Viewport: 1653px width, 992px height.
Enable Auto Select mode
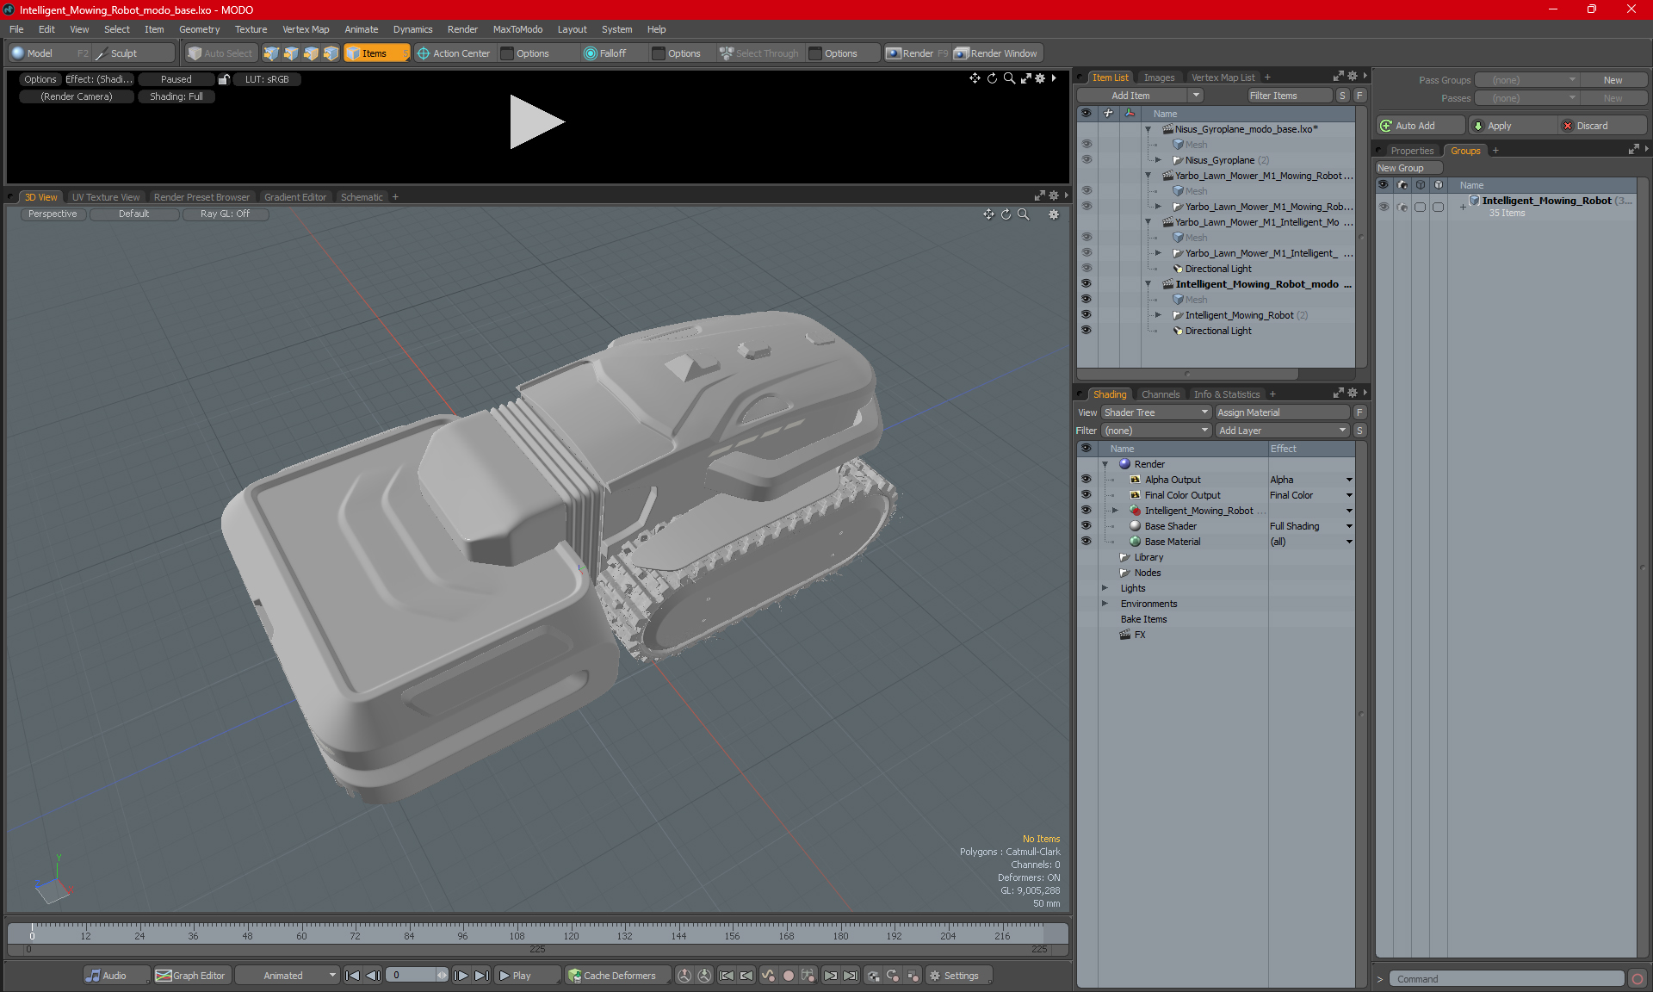pos(220,53)
